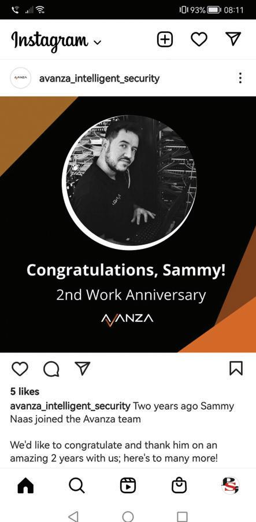This screenshot has width=256, height=522.
Task: Open direct messages paper plane in header
Action: tap(233, 39)
